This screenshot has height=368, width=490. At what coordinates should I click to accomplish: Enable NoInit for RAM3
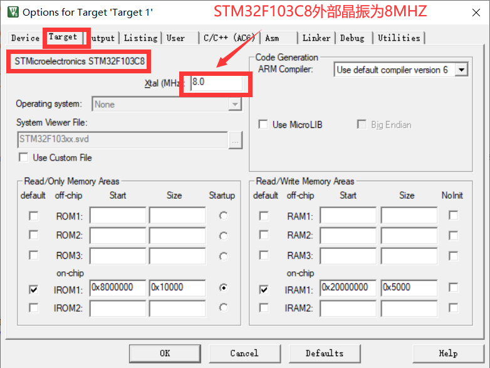453,256
